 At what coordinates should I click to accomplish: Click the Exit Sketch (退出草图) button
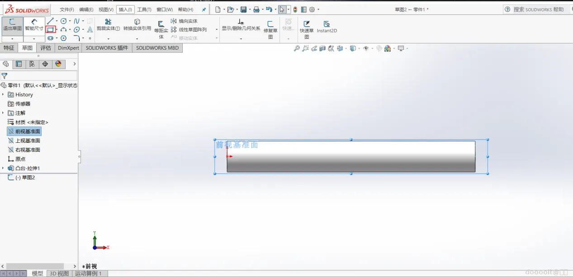coord(12,25)
